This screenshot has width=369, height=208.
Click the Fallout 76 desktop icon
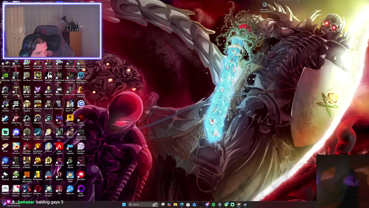[48, 162]
